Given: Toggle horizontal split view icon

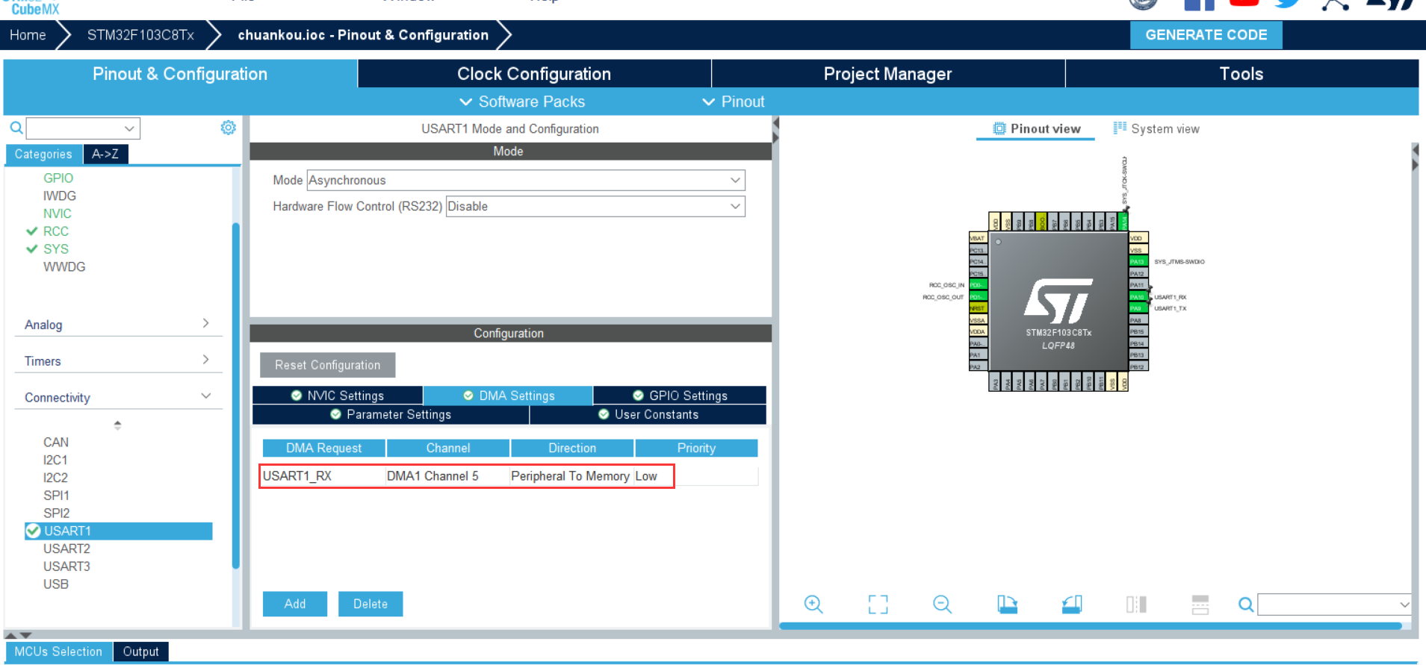Looking at the screenshot, I should coord(1200,604).
